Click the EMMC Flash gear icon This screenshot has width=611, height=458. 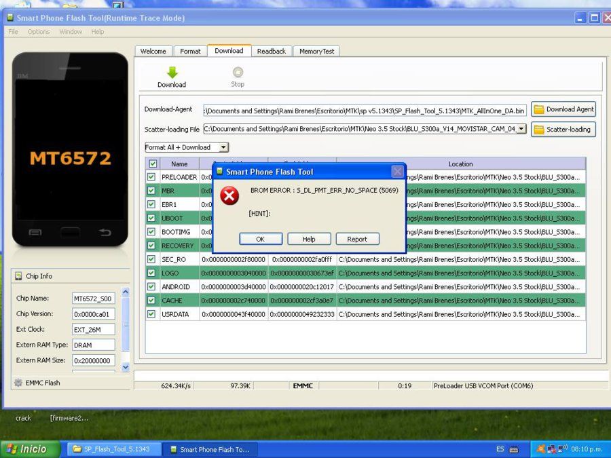[x=18, y=383]
